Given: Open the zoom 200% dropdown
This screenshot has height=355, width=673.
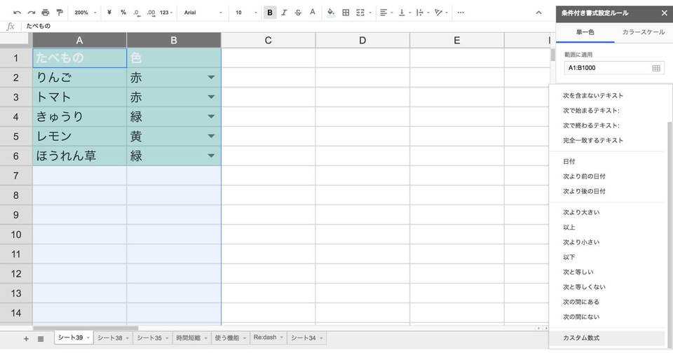Looking at the screenshot, I should coord(86,13).
